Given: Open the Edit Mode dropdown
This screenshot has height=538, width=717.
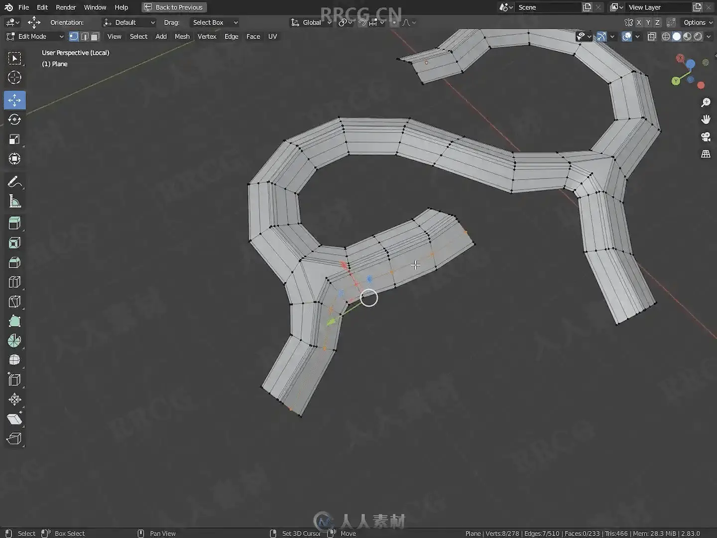Looking at the screenshot, I should pos(35,36).
